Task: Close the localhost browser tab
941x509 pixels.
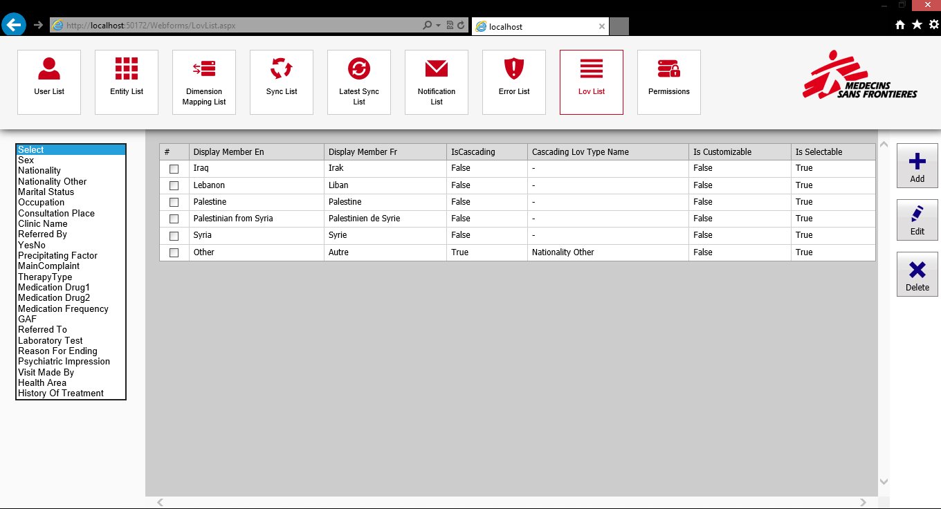Action: [x=602, y=26]
